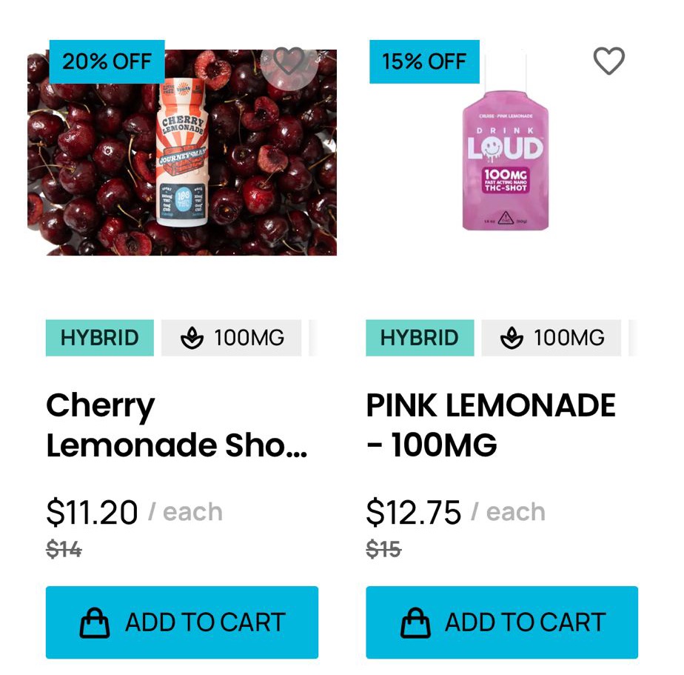684x675 pixels.
Task: Add Pink Lemonade 100MG to cart
Action: click(502, 622)
